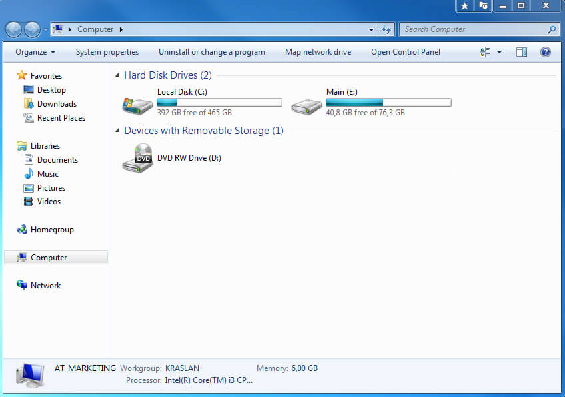This screenshot has width=565, height=397.
Task: Select Network in navigation pane
Action: click(46, 286)
